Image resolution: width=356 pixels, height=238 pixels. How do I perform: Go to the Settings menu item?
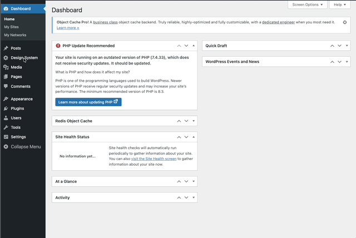[x=18, y=137]
